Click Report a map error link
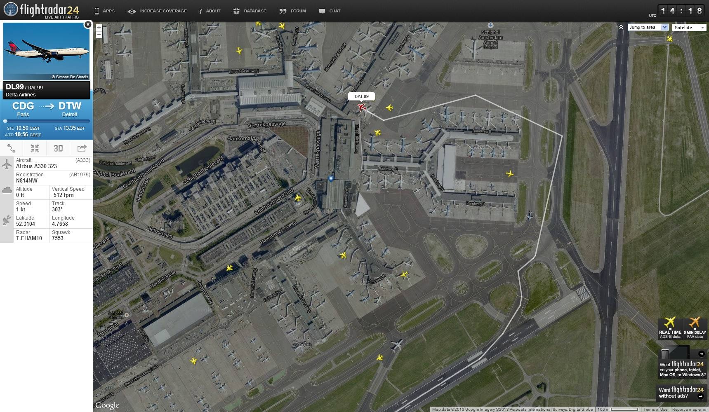This screenshot has height=412, width=709. coord(689,409)
